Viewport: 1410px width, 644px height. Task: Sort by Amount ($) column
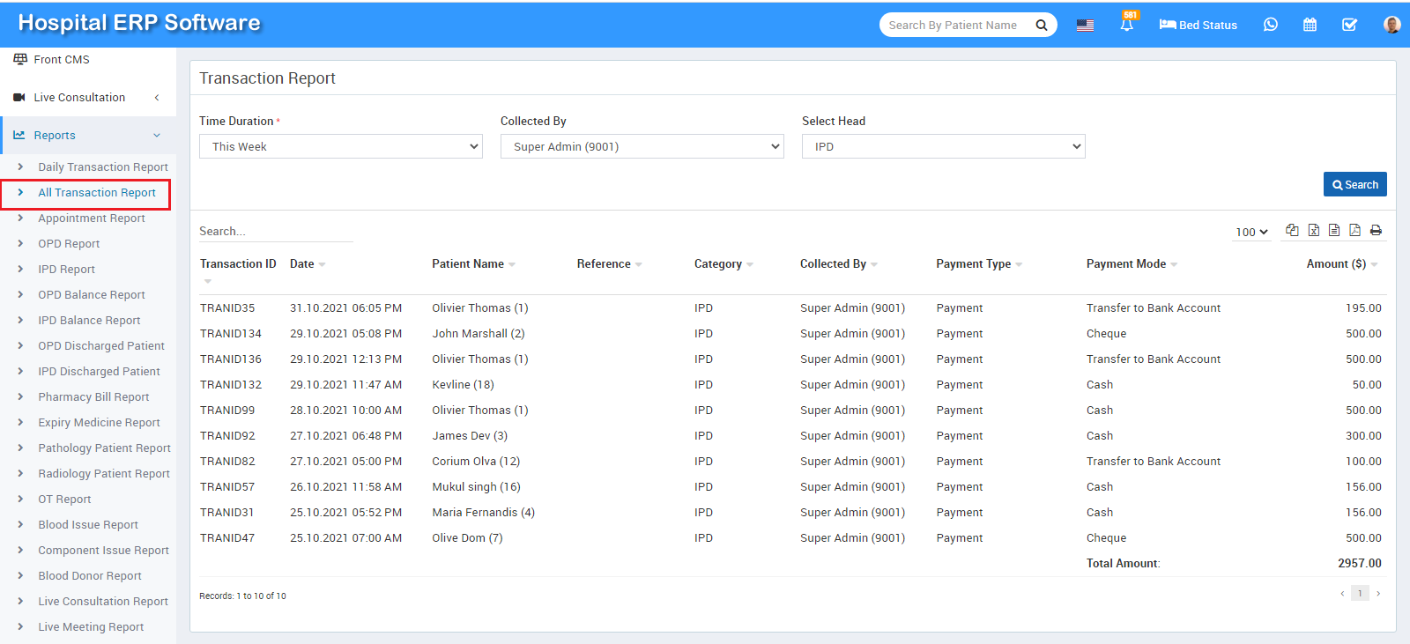[1341, 263]
